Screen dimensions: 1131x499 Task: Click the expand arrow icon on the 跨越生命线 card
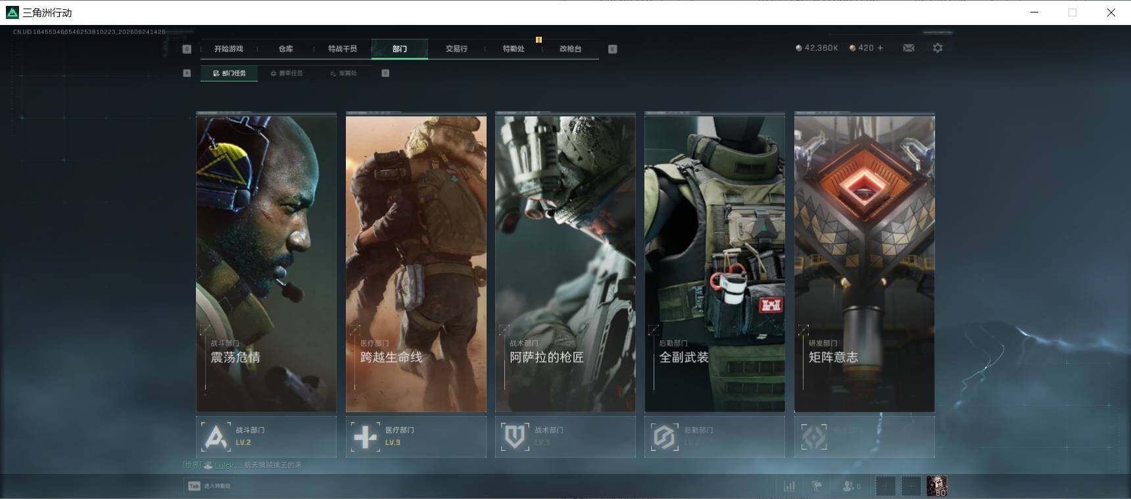[355, 329]
